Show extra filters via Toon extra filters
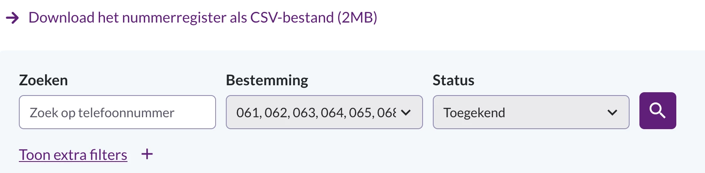 [x=73, y=155]
